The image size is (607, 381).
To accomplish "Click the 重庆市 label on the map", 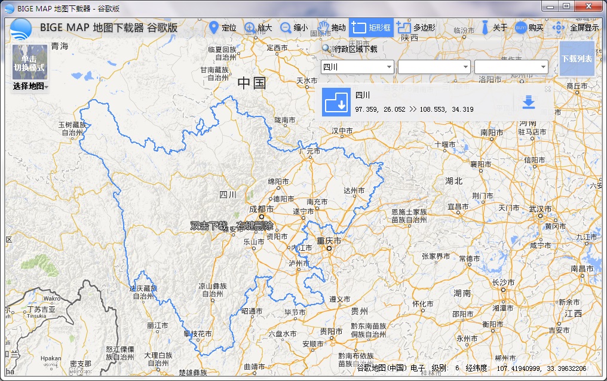I will (x=329, y=241).
